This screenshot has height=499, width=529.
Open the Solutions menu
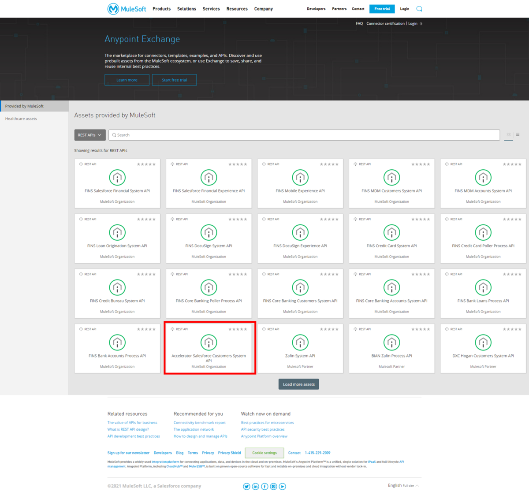(x=186, y=9)
